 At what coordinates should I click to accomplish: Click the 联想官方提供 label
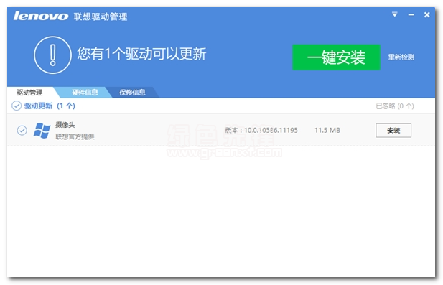75,136
